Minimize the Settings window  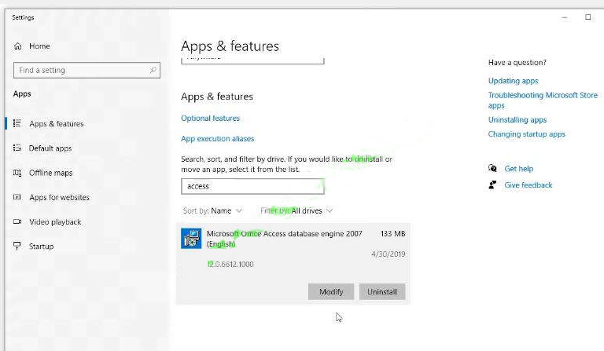point(565,17)
